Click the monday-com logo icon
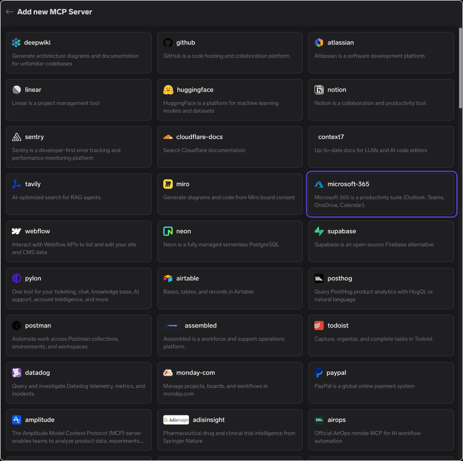This screenshot has width=463, height=461. tap(168, 373)
